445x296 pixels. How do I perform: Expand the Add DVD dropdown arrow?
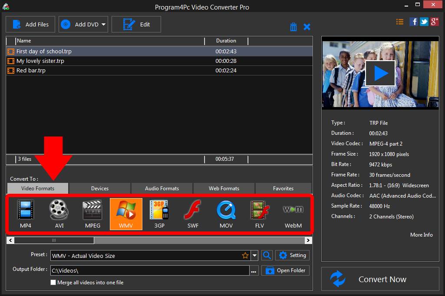[103, 24]
